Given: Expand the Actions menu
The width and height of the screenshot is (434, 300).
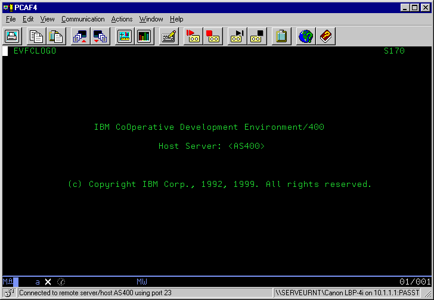Looking at the screenshot, I should [122, 19].
